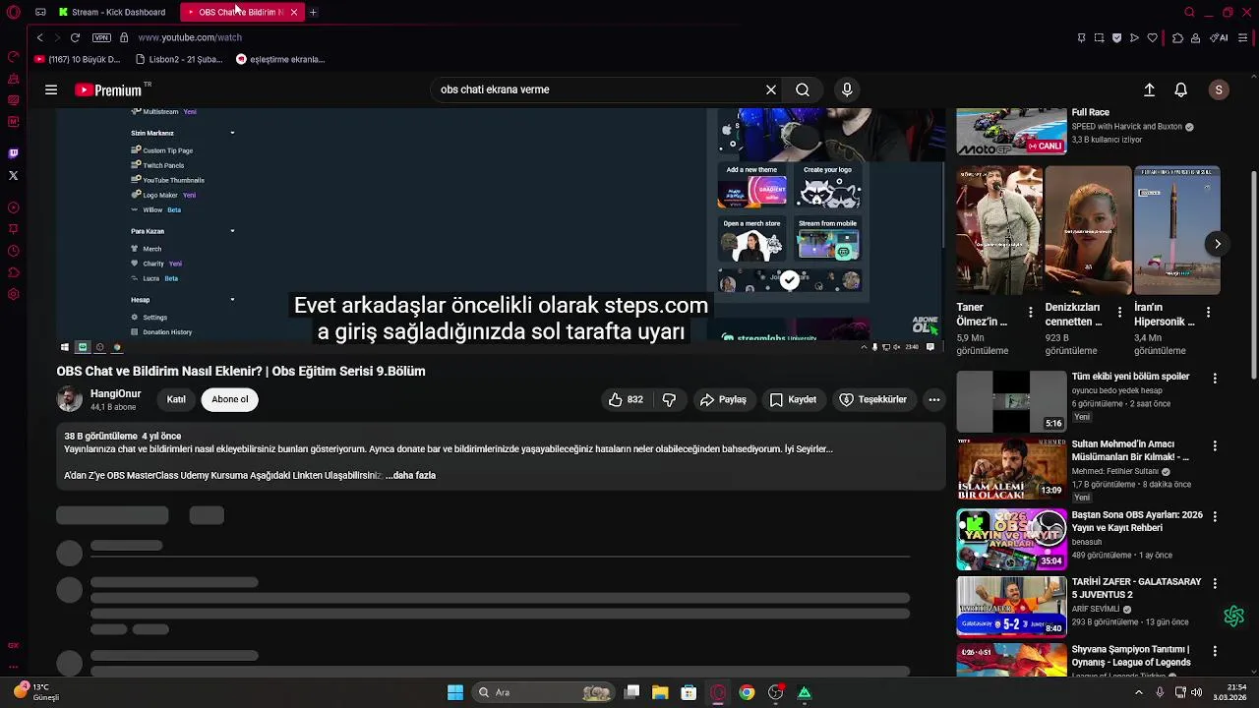Image resolution: width=1259 pixels, height=708 pixels.
Task: Open TARİHİ ZAFER Galatasaray video thumbnail
Action: click(x=1011, y=607)
